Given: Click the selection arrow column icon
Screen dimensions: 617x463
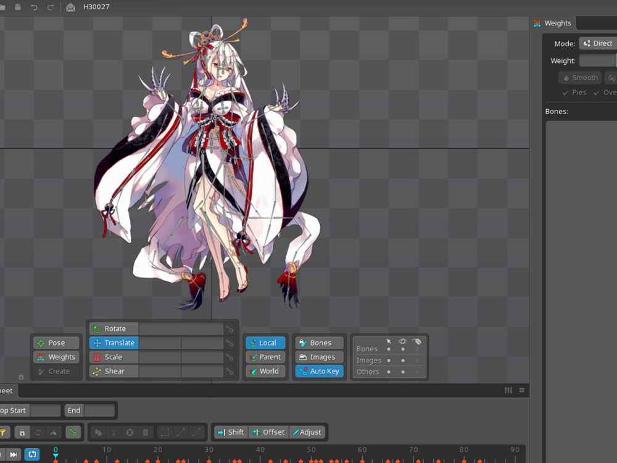Looking at the screenshot, I should click(389, 341).
